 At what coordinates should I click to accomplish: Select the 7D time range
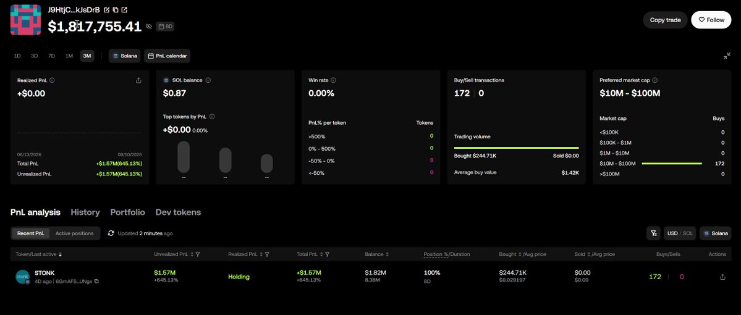point(51,56)
